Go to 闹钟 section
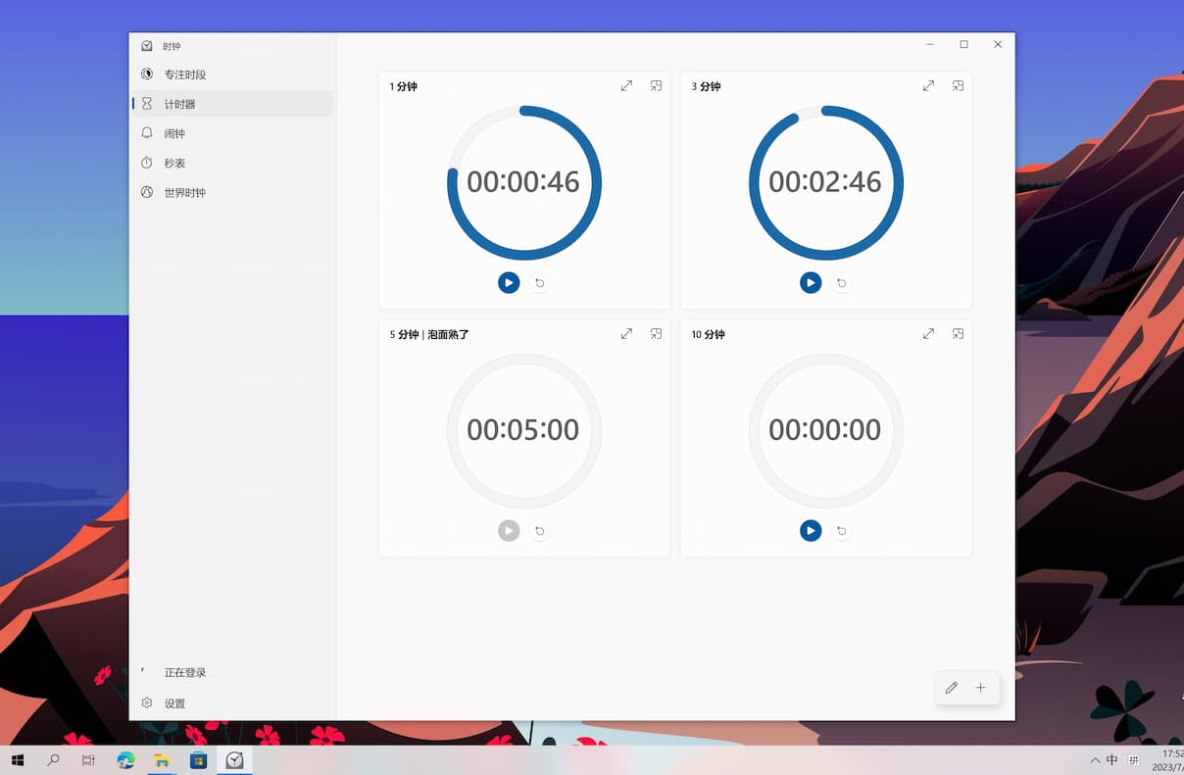 [x=232, y=133]
